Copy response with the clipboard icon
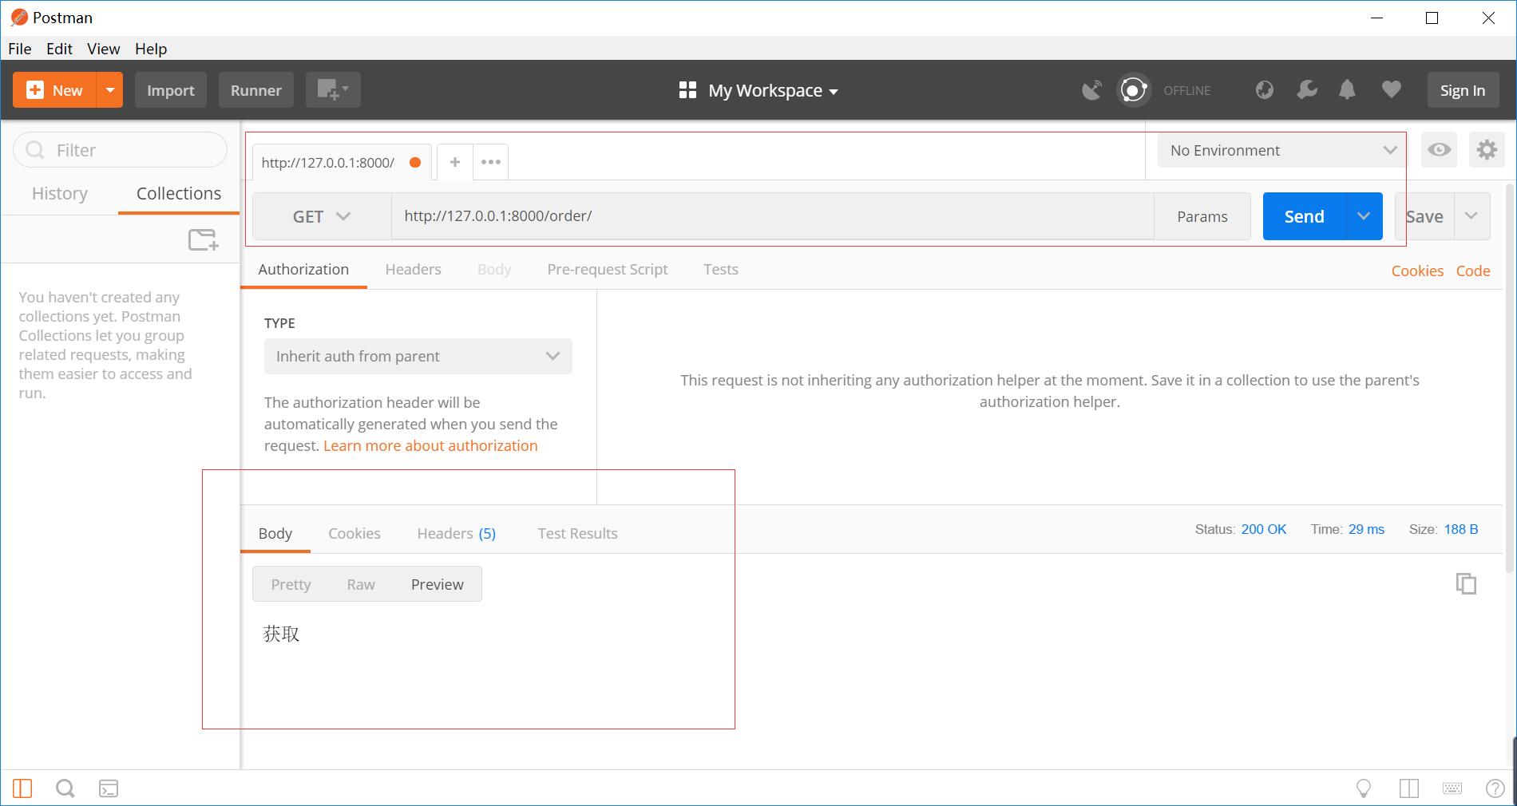 click(1466, 583)
